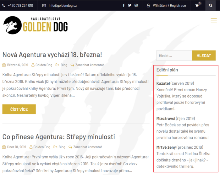
Task: Click the text (červen 2019)
Action: click(x=182, y=83)
